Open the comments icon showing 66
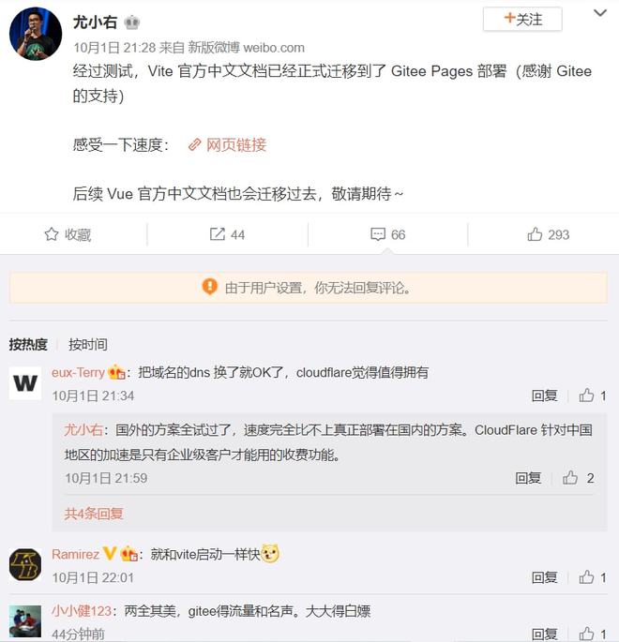Viewport: 619px width, 642px height. [378, 234]
